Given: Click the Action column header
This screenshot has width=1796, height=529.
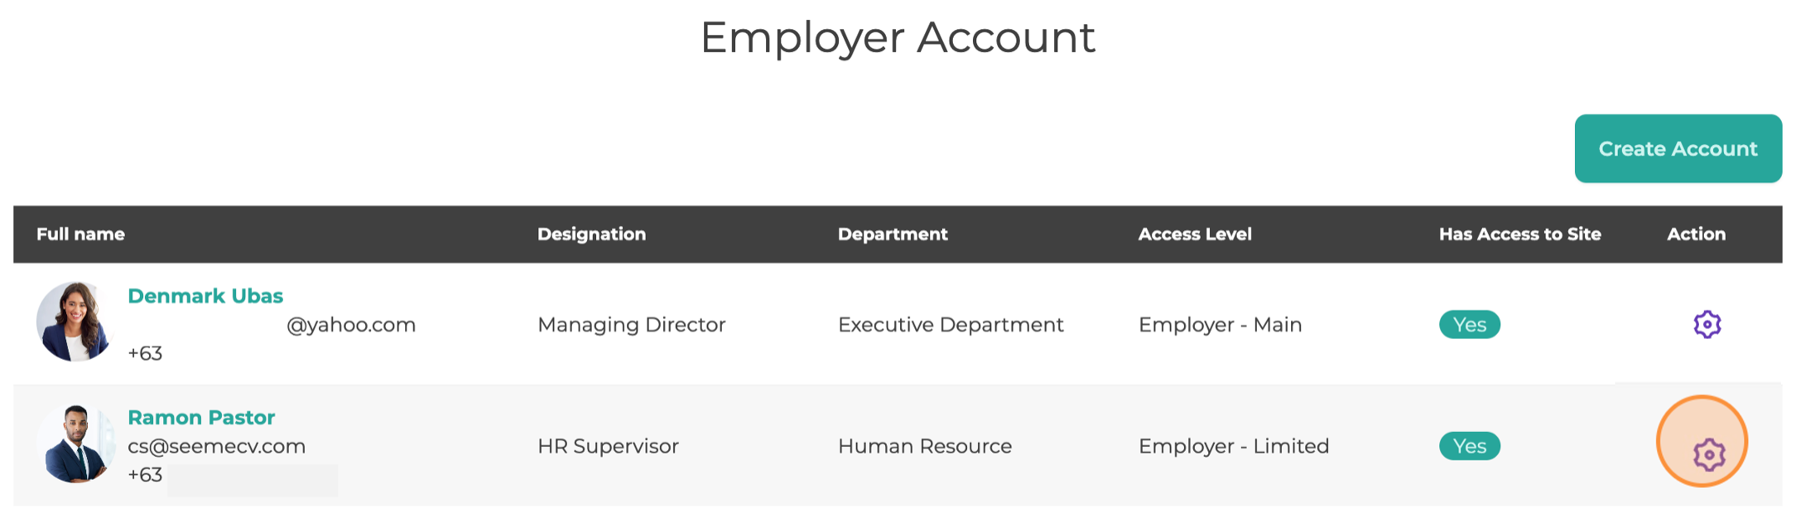Looking at the screenshot, I should tap(1696, 234).
